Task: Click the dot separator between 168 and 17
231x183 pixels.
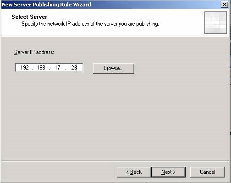Action: pyautogui.click(x=49, y=69)
